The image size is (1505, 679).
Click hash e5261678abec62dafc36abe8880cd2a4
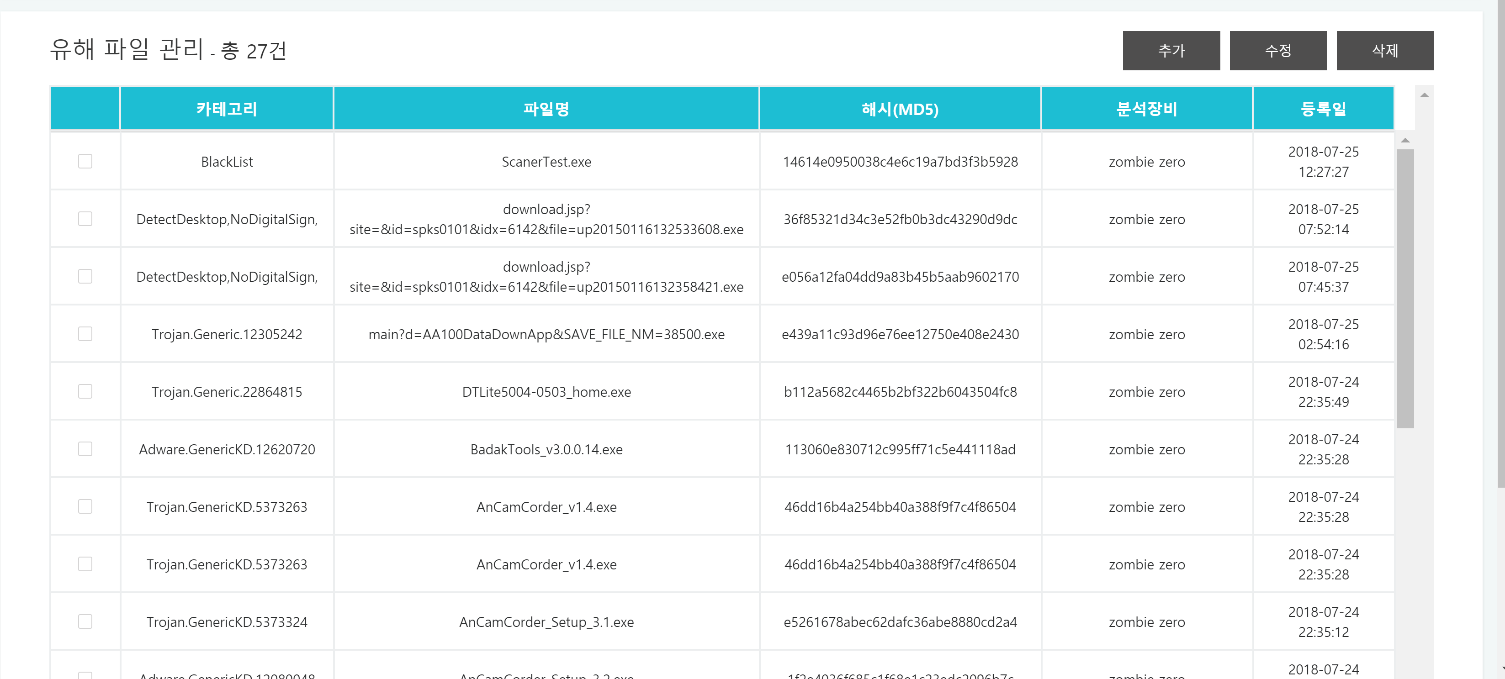click(900, 622)
